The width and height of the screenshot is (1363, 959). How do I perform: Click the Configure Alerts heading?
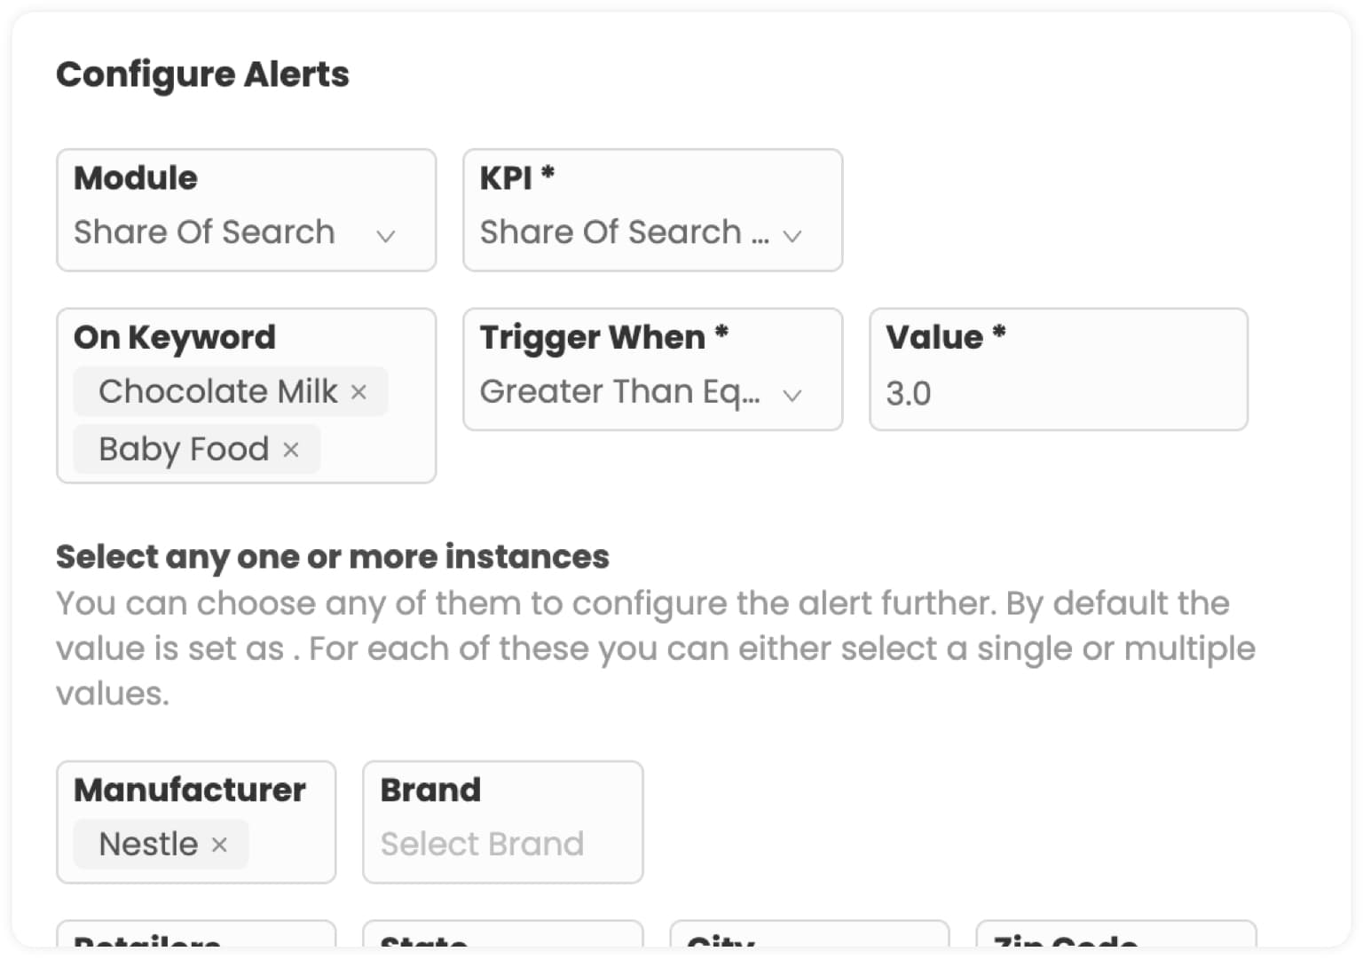(x=202, y=75)
